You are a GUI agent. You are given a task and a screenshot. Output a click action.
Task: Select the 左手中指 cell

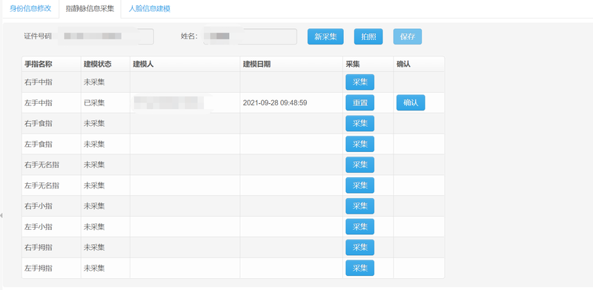pos(51,102)
